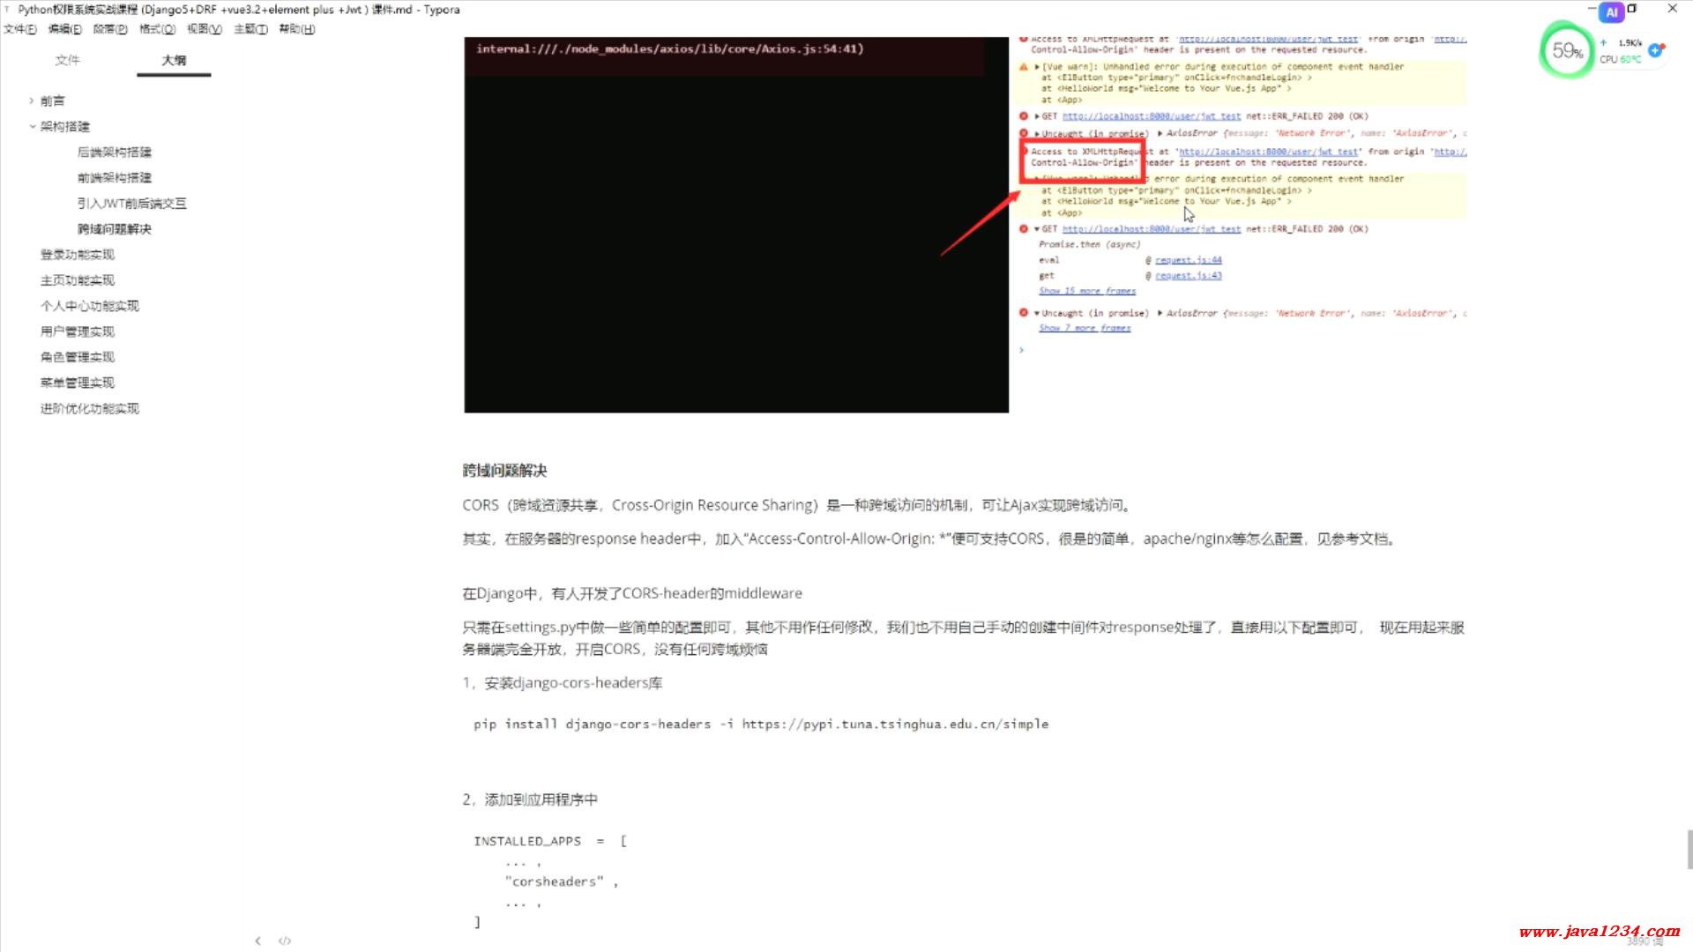The width and height of the screenshot is (1693, 952).
Task: Hide the sidebar with the arrow icon
Action: (257, 941)
